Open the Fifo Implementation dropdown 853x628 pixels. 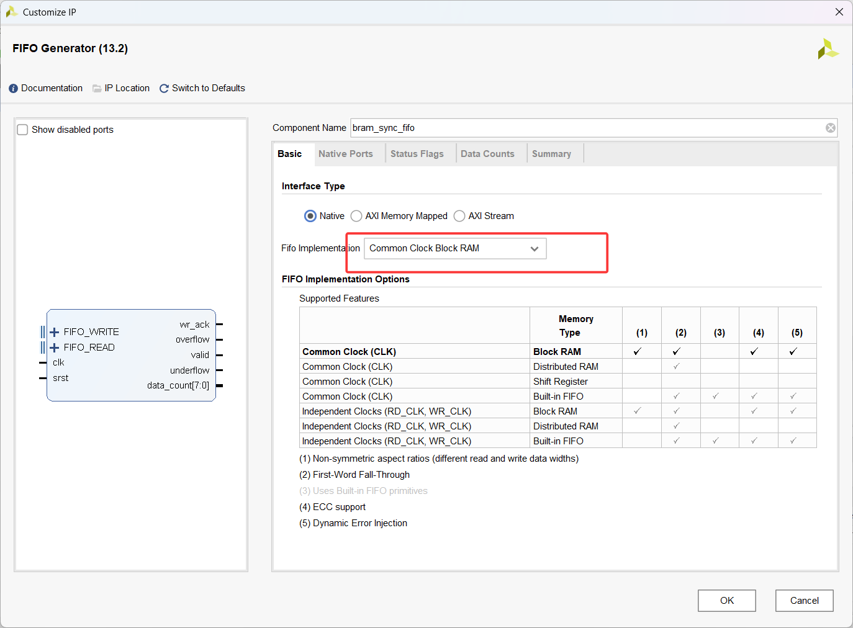(x=455, y=248)
